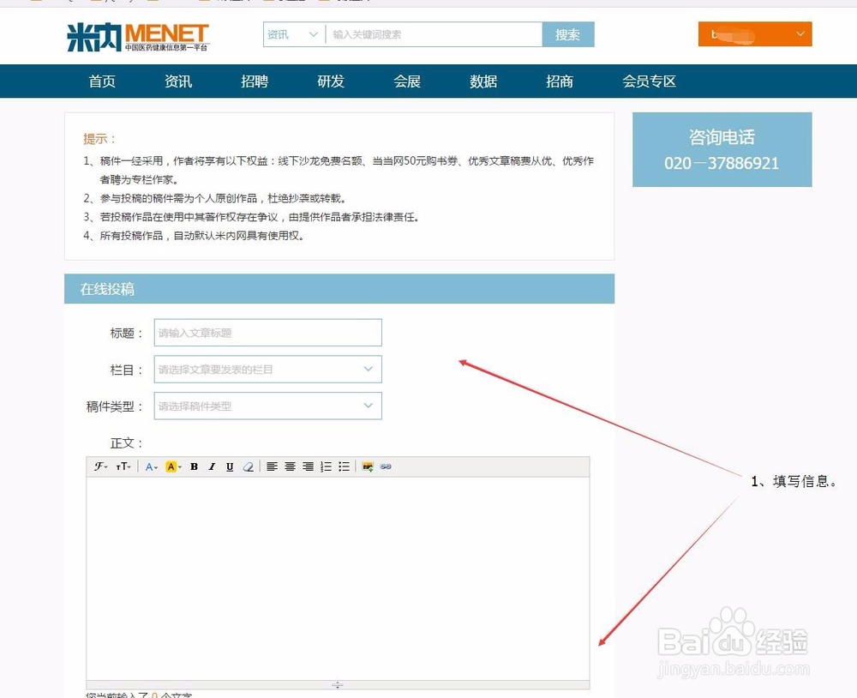The width and height of the screenshot is (857, 698).
Task: Click the insert hyperlink icon
Action: [x=386, y=466]
